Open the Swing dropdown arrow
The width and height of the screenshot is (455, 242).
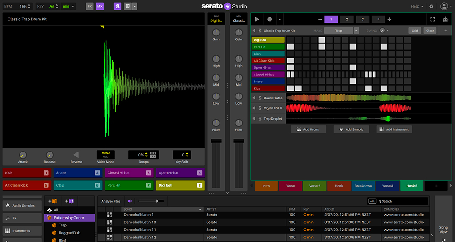pyautogui.click(x=387, y=31)
